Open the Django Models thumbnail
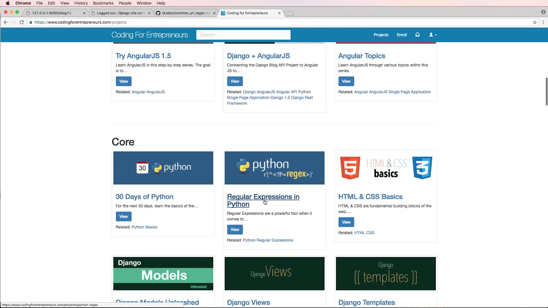This screenshot has height=308, width=548. [x=163, y=273]
